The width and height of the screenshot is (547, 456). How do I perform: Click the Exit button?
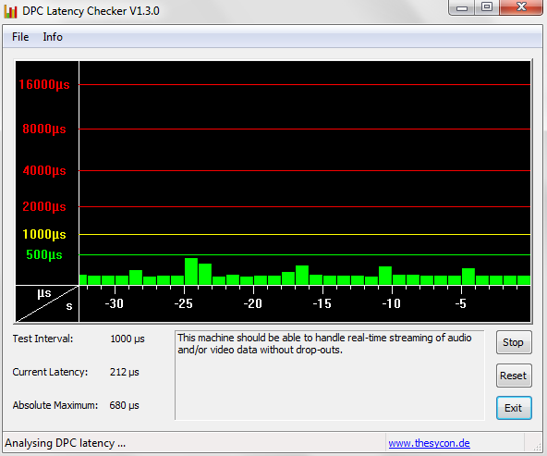tap(514, 408)
